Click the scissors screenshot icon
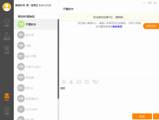Image resolution: width=159 pixels, height=120 pixels. click(71, 81)
